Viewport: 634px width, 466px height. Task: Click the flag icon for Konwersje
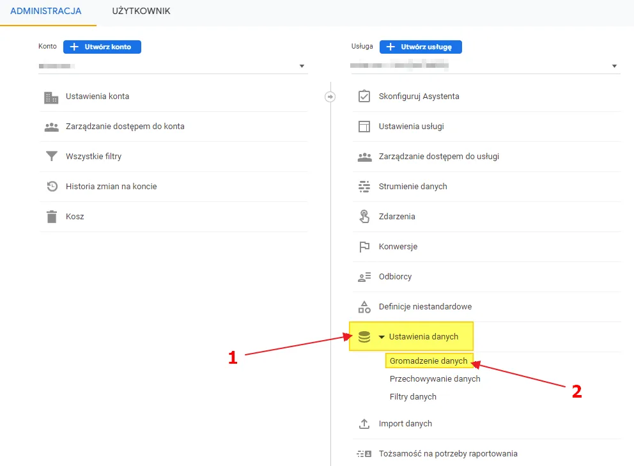pyautogui.click(x=364, y=247)
